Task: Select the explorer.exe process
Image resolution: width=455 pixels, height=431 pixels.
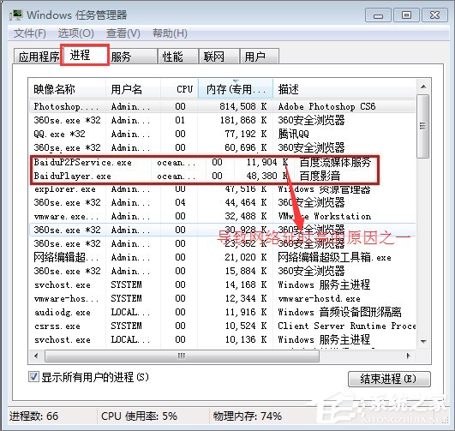Action: pos(222,189)
